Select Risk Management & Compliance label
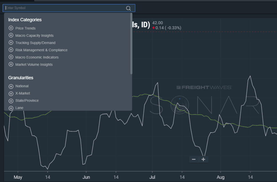277x182 pixels. (41, 50)
